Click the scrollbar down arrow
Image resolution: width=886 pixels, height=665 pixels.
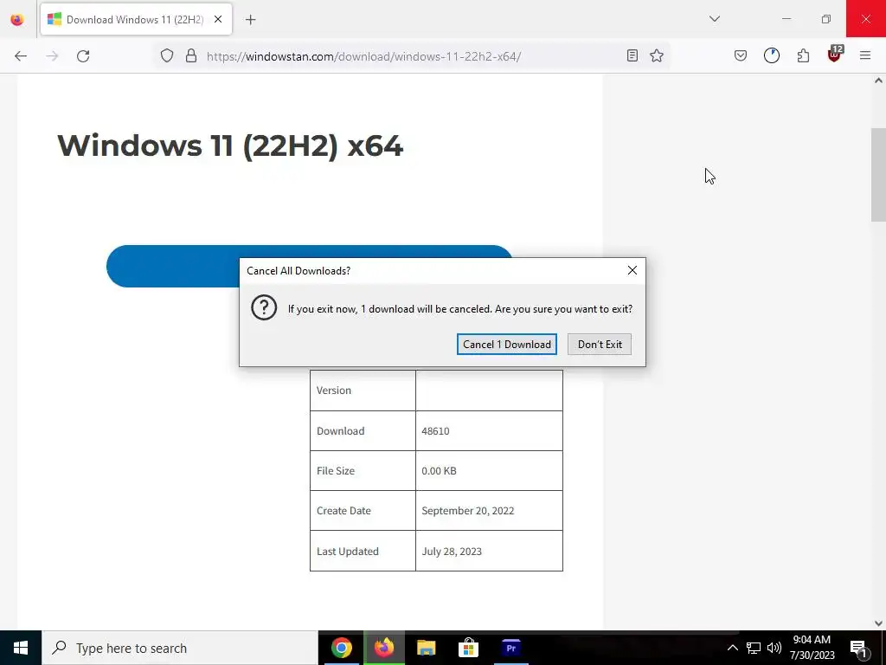tap(878, 623)
